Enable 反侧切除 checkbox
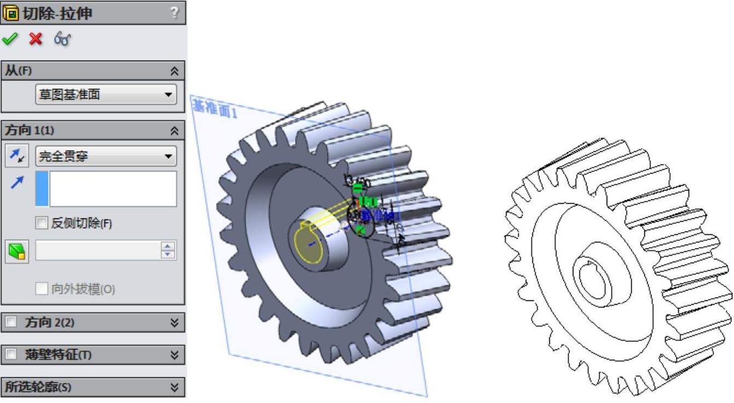This screenshot has height=403, width=734. click(42, 223)
